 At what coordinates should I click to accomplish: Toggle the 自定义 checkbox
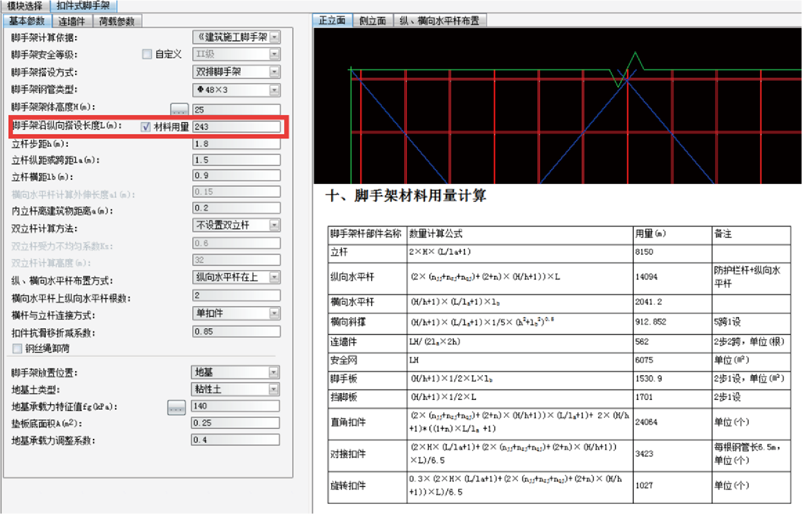pyautogui.click(x=147, y=54)
